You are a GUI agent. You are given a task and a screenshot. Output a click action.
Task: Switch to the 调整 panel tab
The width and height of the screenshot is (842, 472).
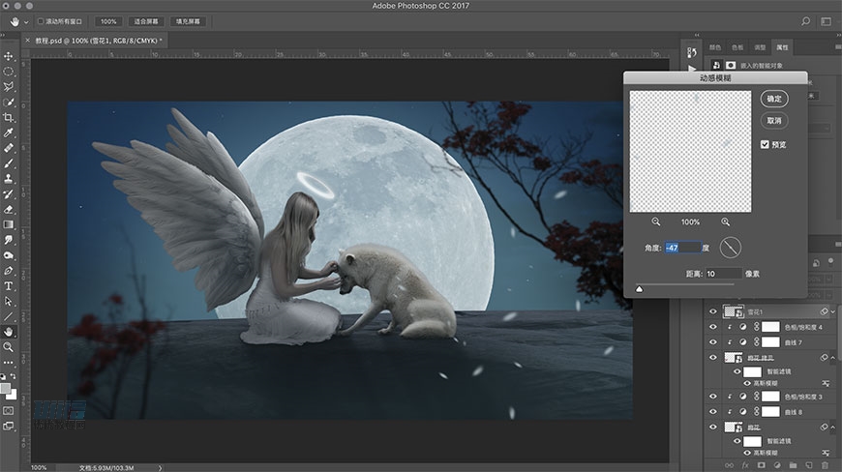[760, 47]
